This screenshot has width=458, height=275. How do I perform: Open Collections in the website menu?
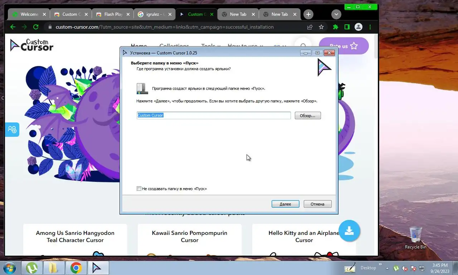coord(174,46)
